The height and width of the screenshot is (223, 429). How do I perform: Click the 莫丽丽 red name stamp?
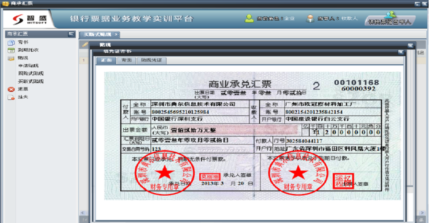[210, 177]
